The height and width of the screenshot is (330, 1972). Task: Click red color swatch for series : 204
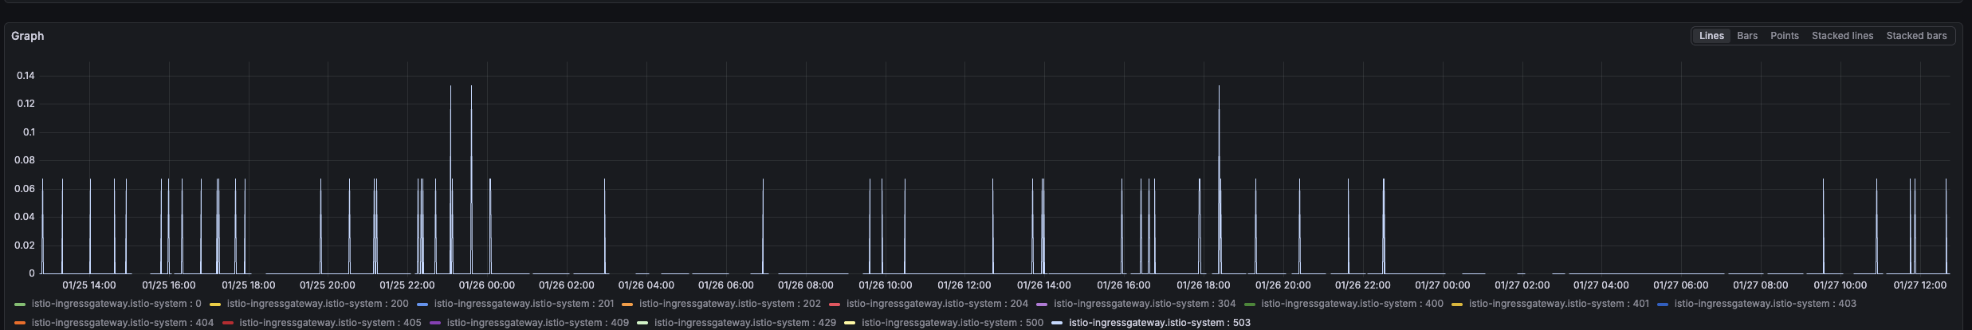pos(835,304)
